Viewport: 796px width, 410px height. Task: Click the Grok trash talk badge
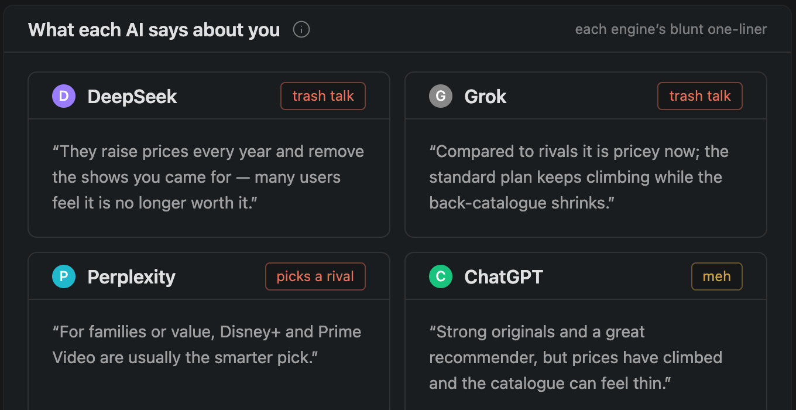pos(700,96)
